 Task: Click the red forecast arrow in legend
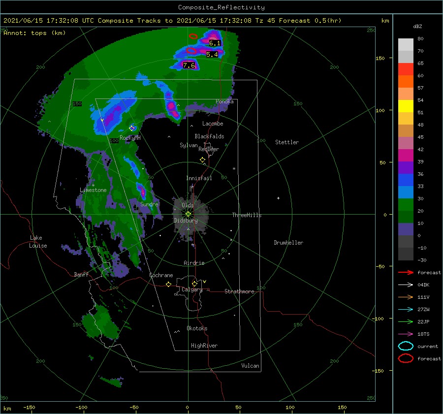pos(406,272)
